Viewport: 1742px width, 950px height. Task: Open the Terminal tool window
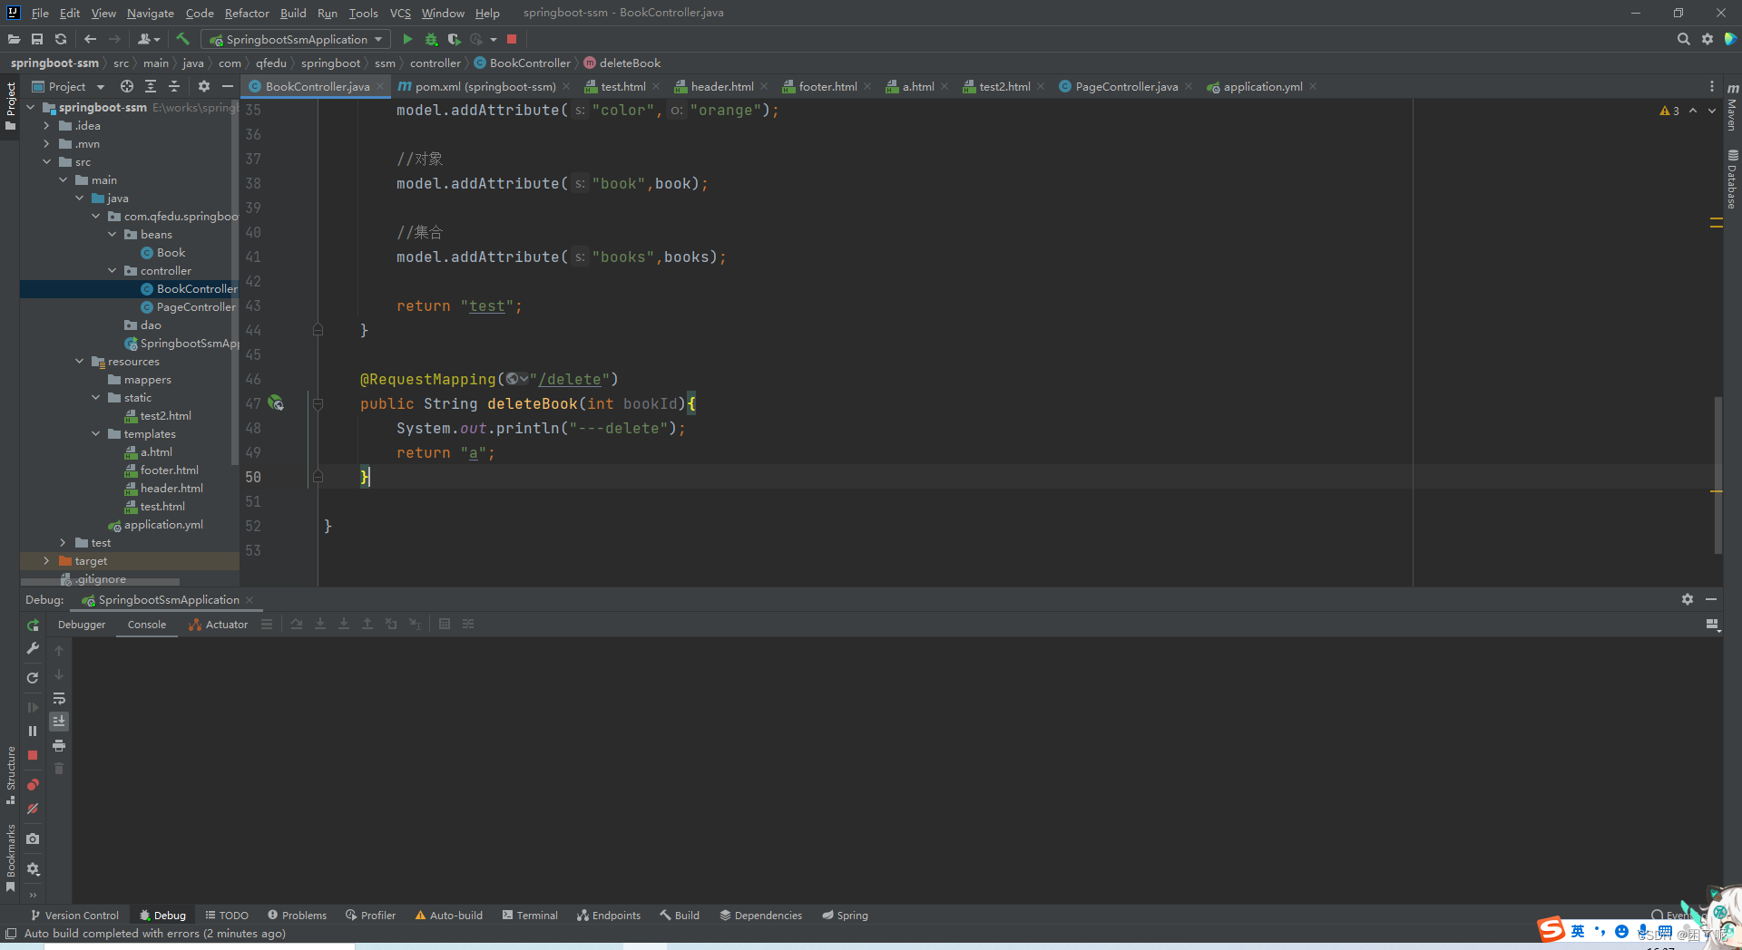click(530, 916)
